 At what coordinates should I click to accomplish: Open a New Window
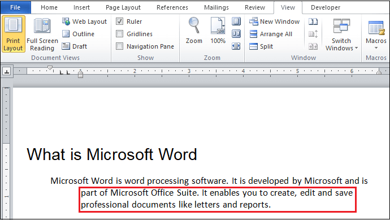point(274,21)
